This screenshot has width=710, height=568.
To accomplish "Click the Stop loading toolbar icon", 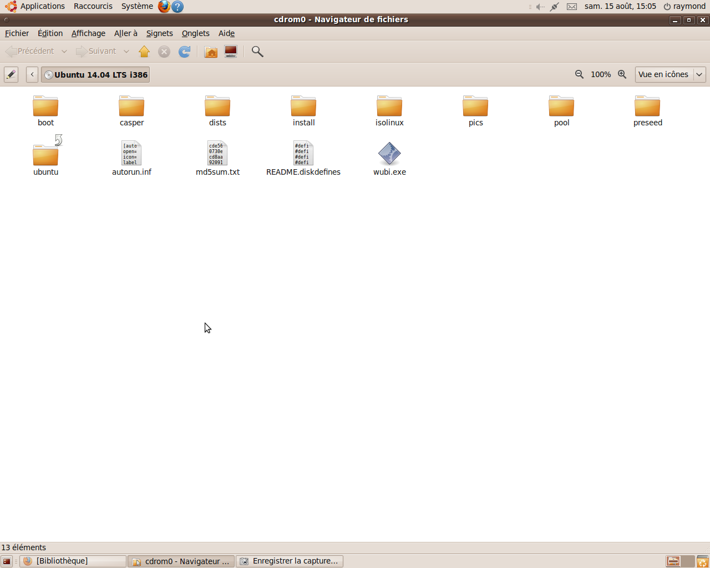I will pos(164,52).
